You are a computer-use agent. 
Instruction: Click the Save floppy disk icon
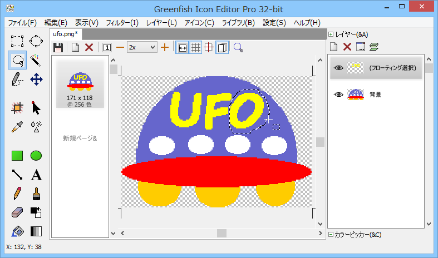pyautogui.click(x=58, y=47)
